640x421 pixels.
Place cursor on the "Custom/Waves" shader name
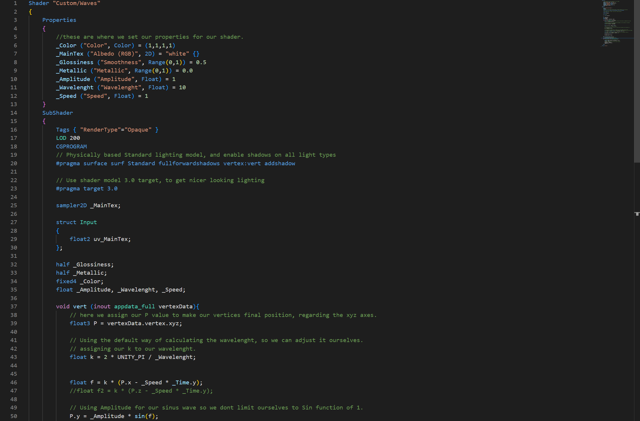(x=76, y=3)
